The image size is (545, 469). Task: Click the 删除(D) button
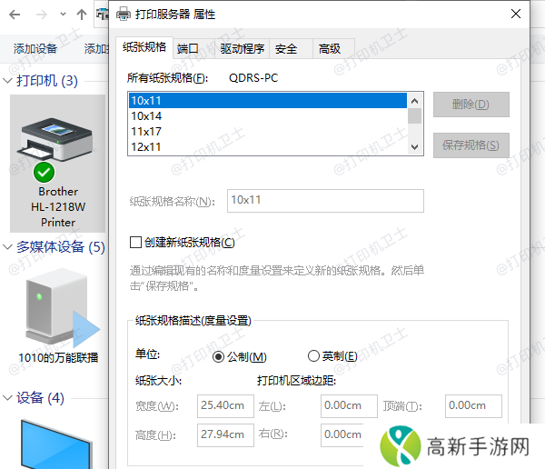tap(471, 105)
